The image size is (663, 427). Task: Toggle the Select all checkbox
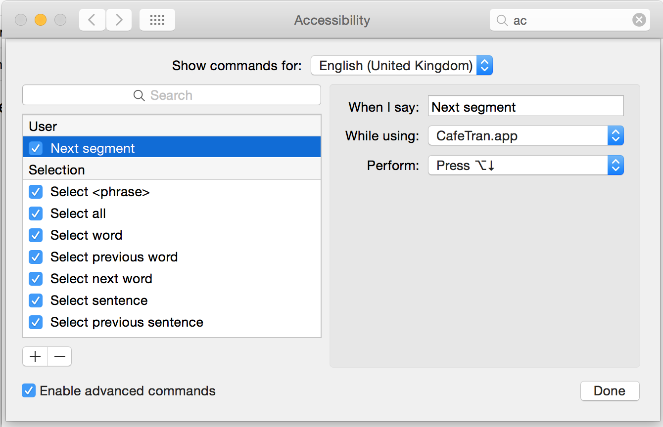point(36,213)
